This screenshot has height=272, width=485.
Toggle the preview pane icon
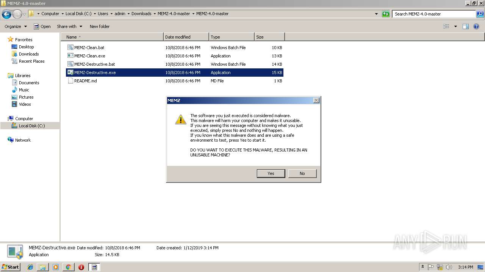click(x=466, y=26)
